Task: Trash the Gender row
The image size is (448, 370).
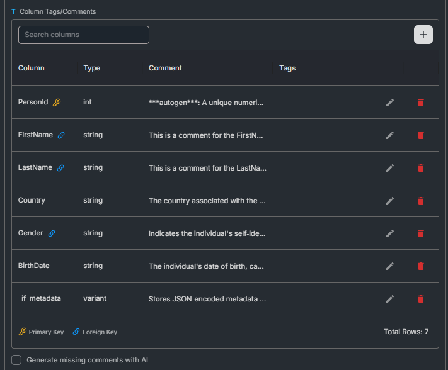Action: (x=421, y=233)
